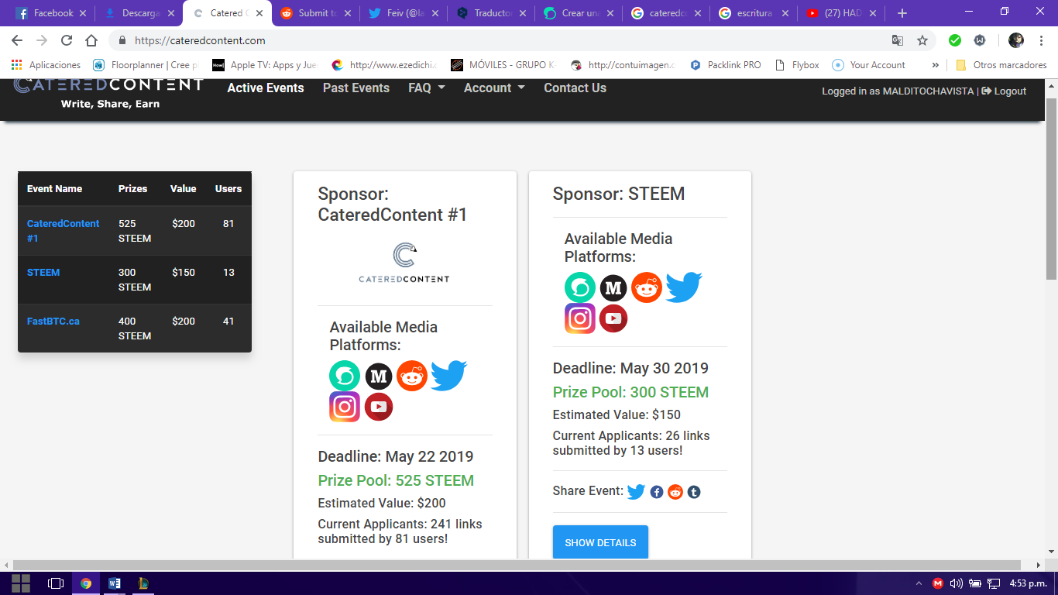Screen dimensions: 1058x595
Task: Click the green checkmark extension icon
Action: coord(955,40)
